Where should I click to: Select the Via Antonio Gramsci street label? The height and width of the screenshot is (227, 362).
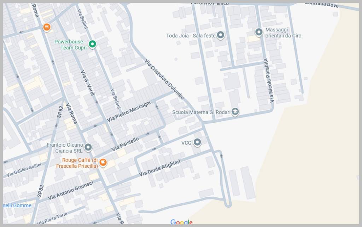pos(70,190)
